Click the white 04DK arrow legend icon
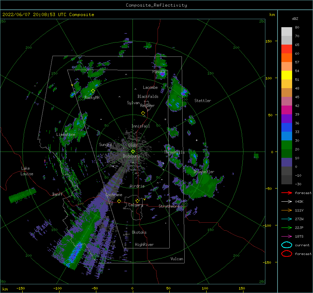This screenshot has width=313, height=293. [287, 202]
